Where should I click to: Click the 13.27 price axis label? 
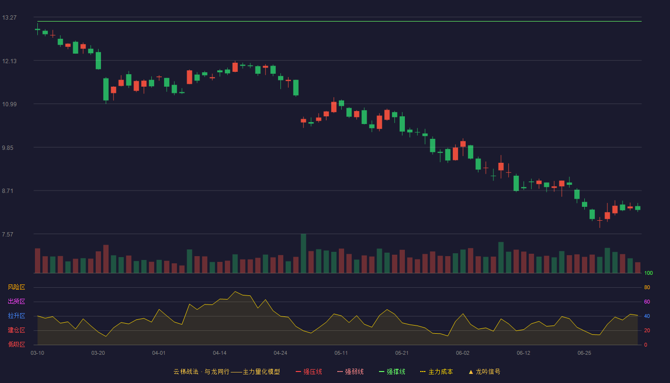[9, 18]
